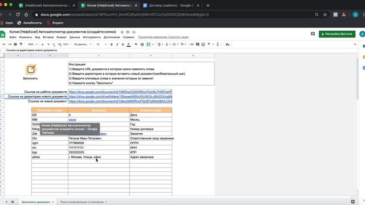Viewport: 365px width, 205px height.
Task: Open the Вставка menu
Action: [x=48, y=37]
